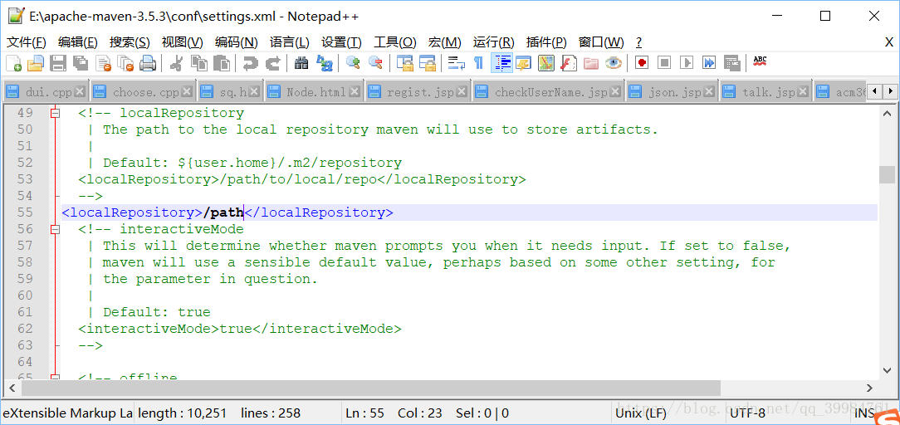Click the horizontal scrollbar thumb
This screenshot has width=900, height=425.
[370, 388]
